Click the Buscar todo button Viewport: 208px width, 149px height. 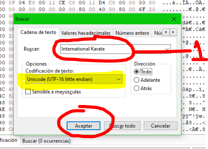122,126
